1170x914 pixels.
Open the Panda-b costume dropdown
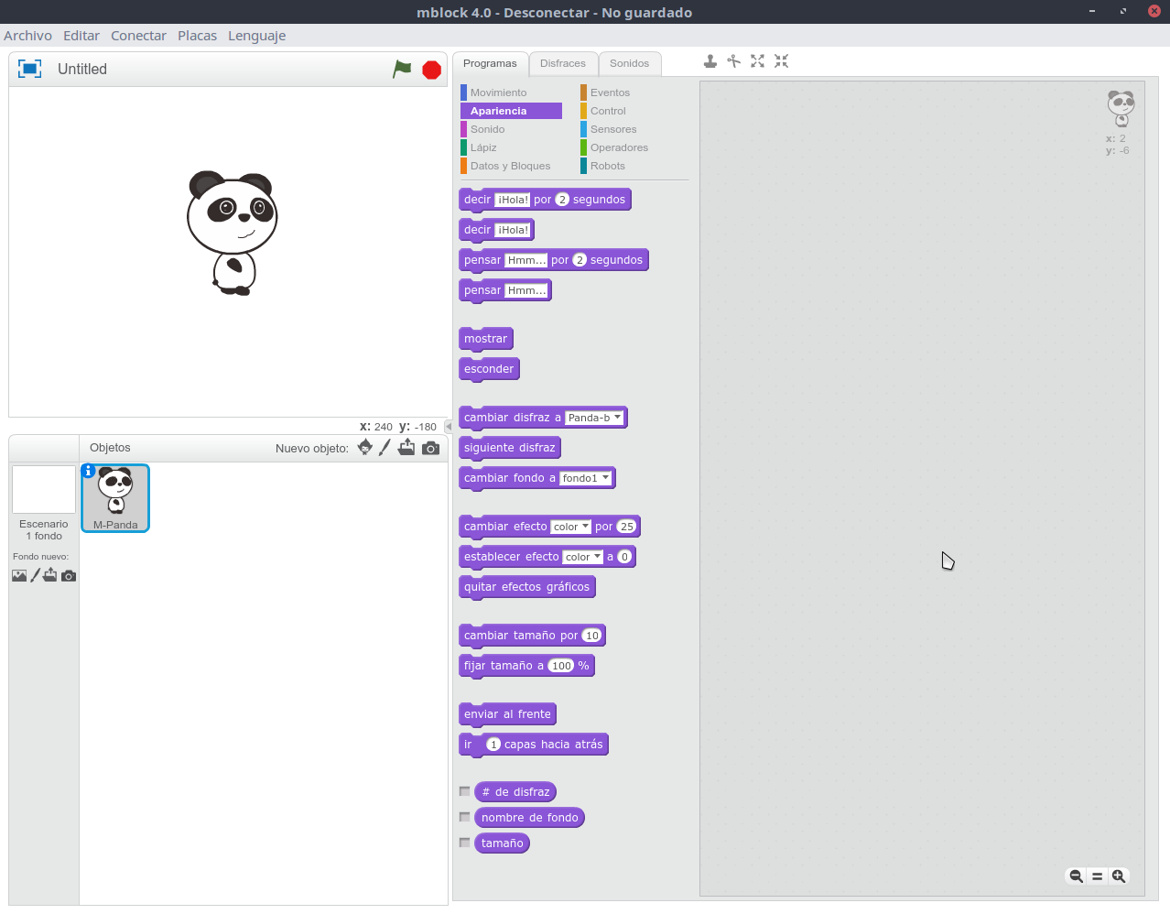617,418
